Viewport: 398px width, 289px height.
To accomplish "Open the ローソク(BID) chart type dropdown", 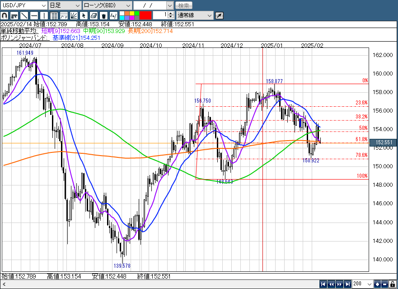I will tap(107, 5).
